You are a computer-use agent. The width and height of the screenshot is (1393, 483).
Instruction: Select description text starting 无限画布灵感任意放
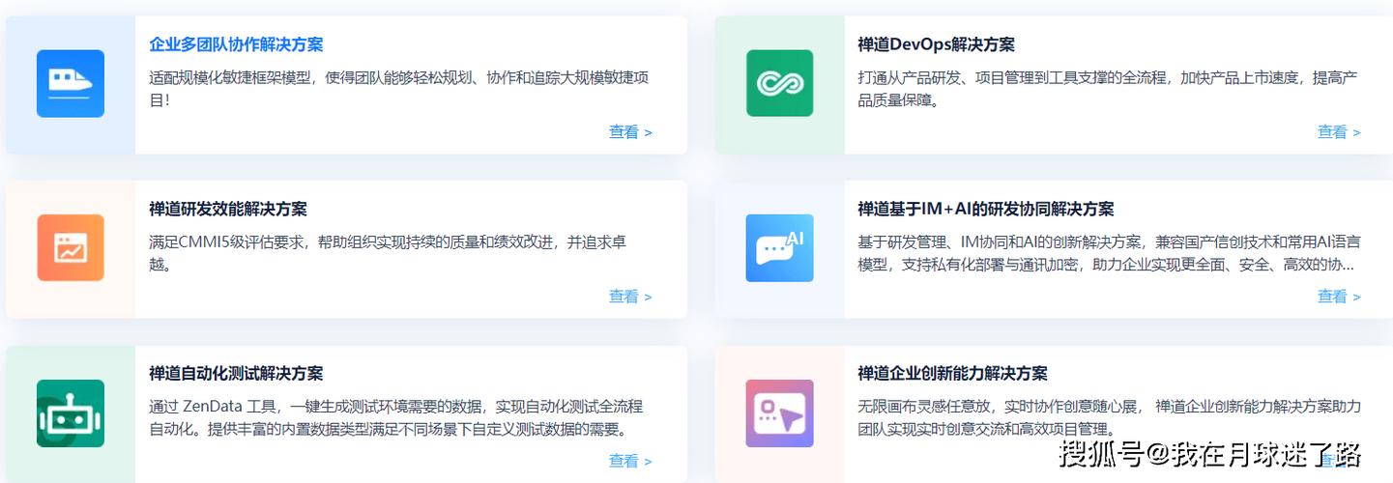coord(1110,417)
